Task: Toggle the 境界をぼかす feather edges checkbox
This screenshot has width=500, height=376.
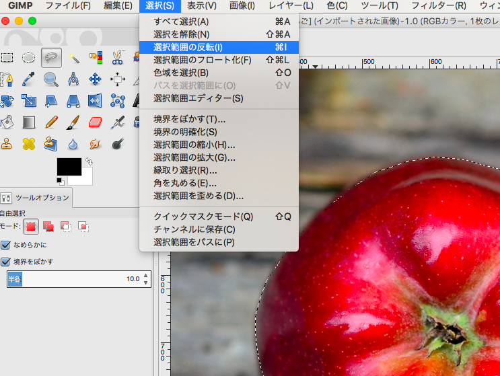Action: point(6,262)
